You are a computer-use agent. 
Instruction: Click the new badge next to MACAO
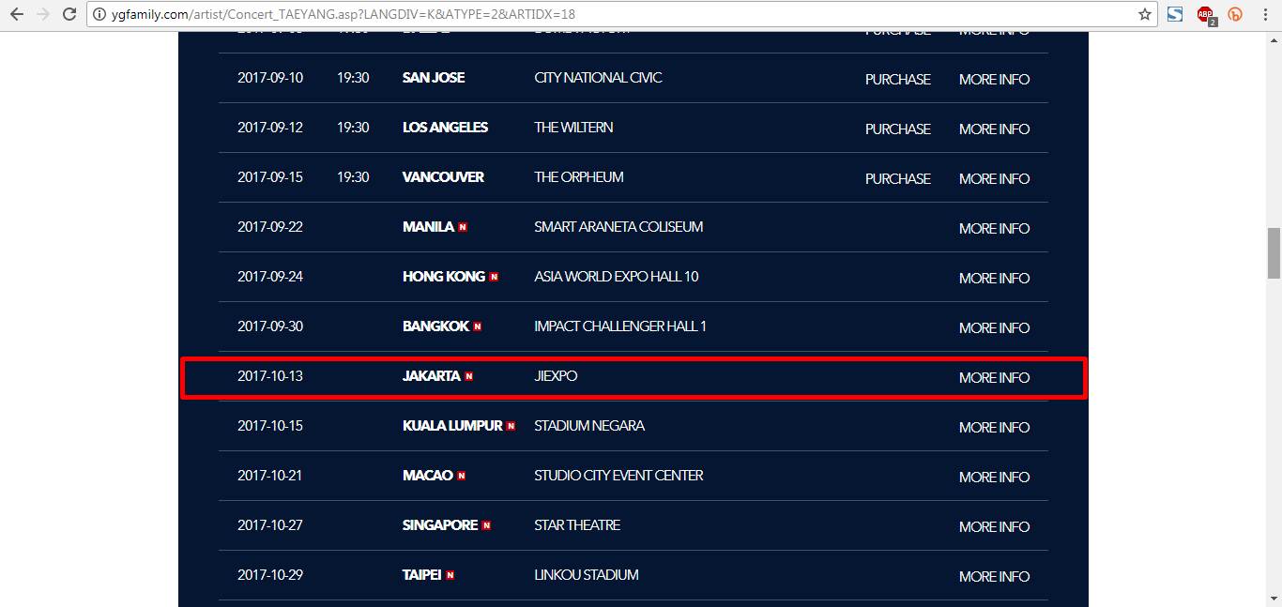click(x=462, y=476)
